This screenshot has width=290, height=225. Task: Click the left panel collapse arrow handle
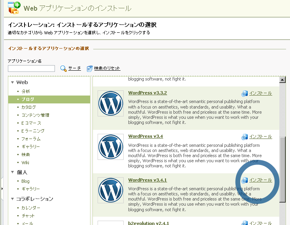(x=2, y=189)
